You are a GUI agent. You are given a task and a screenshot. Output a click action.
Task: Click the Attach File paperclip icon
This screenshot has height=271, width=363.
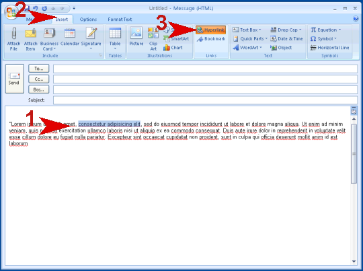point(13,34)
